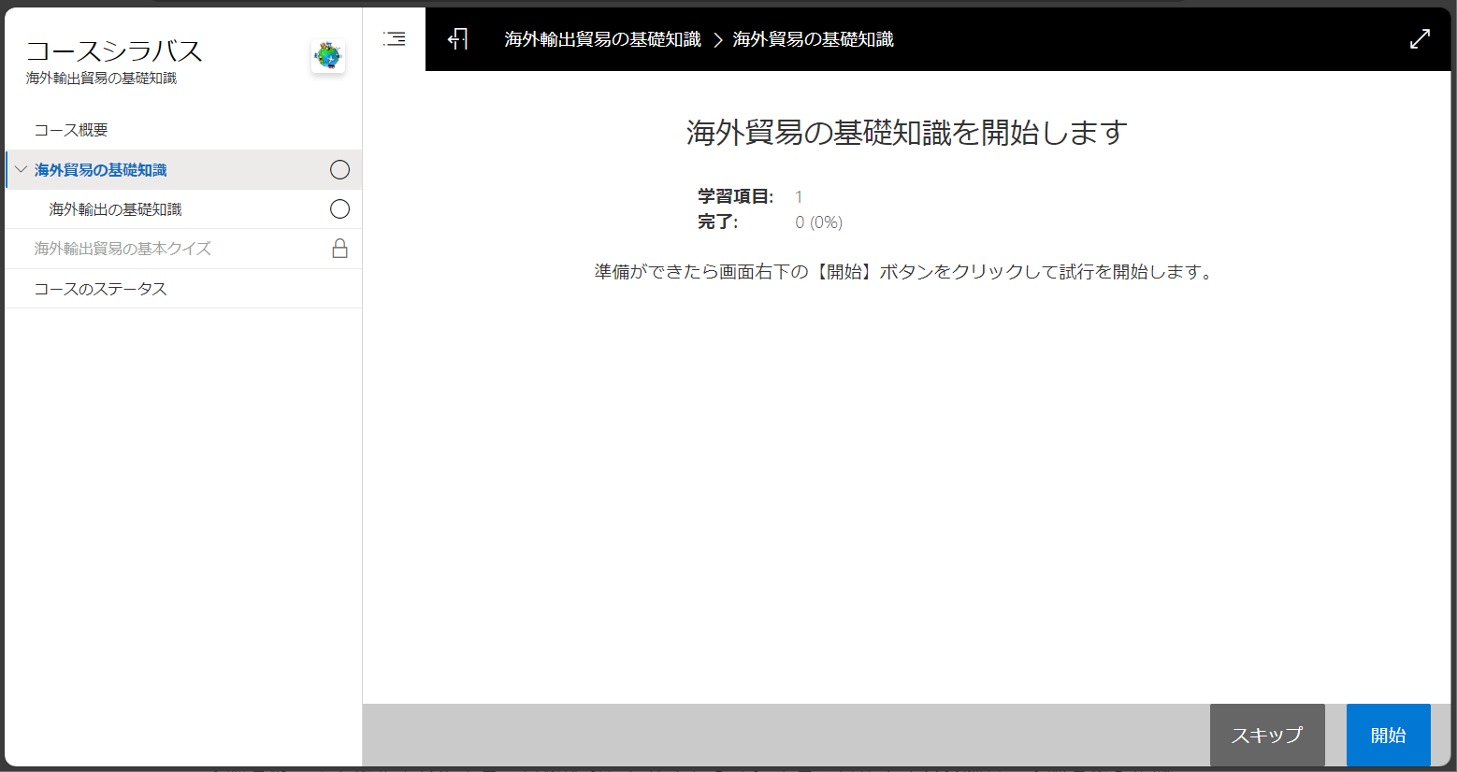Click the course globe thumbnail
Screen dimensions: 1457x772
[328, 57]
